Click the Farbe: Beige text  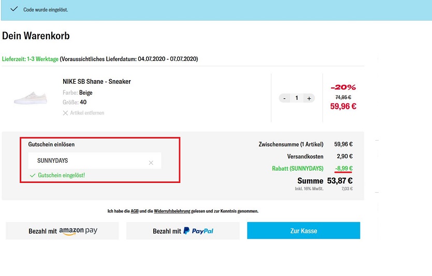77,93
